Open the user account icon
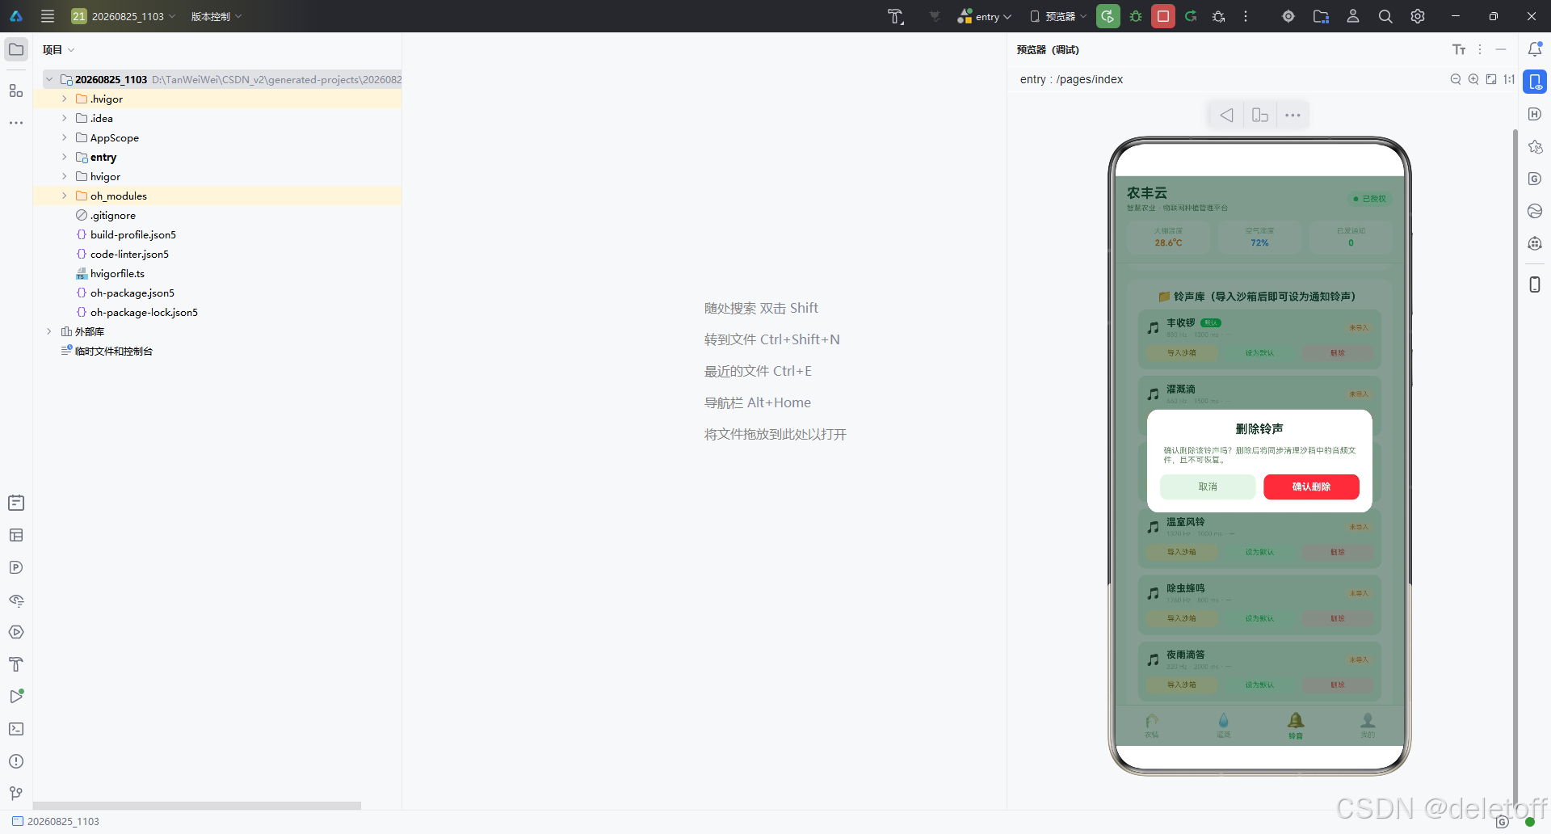Image resolution: width=1551 pixels, height=834 pixels. pyautogui.click(x=1353, y=16)
